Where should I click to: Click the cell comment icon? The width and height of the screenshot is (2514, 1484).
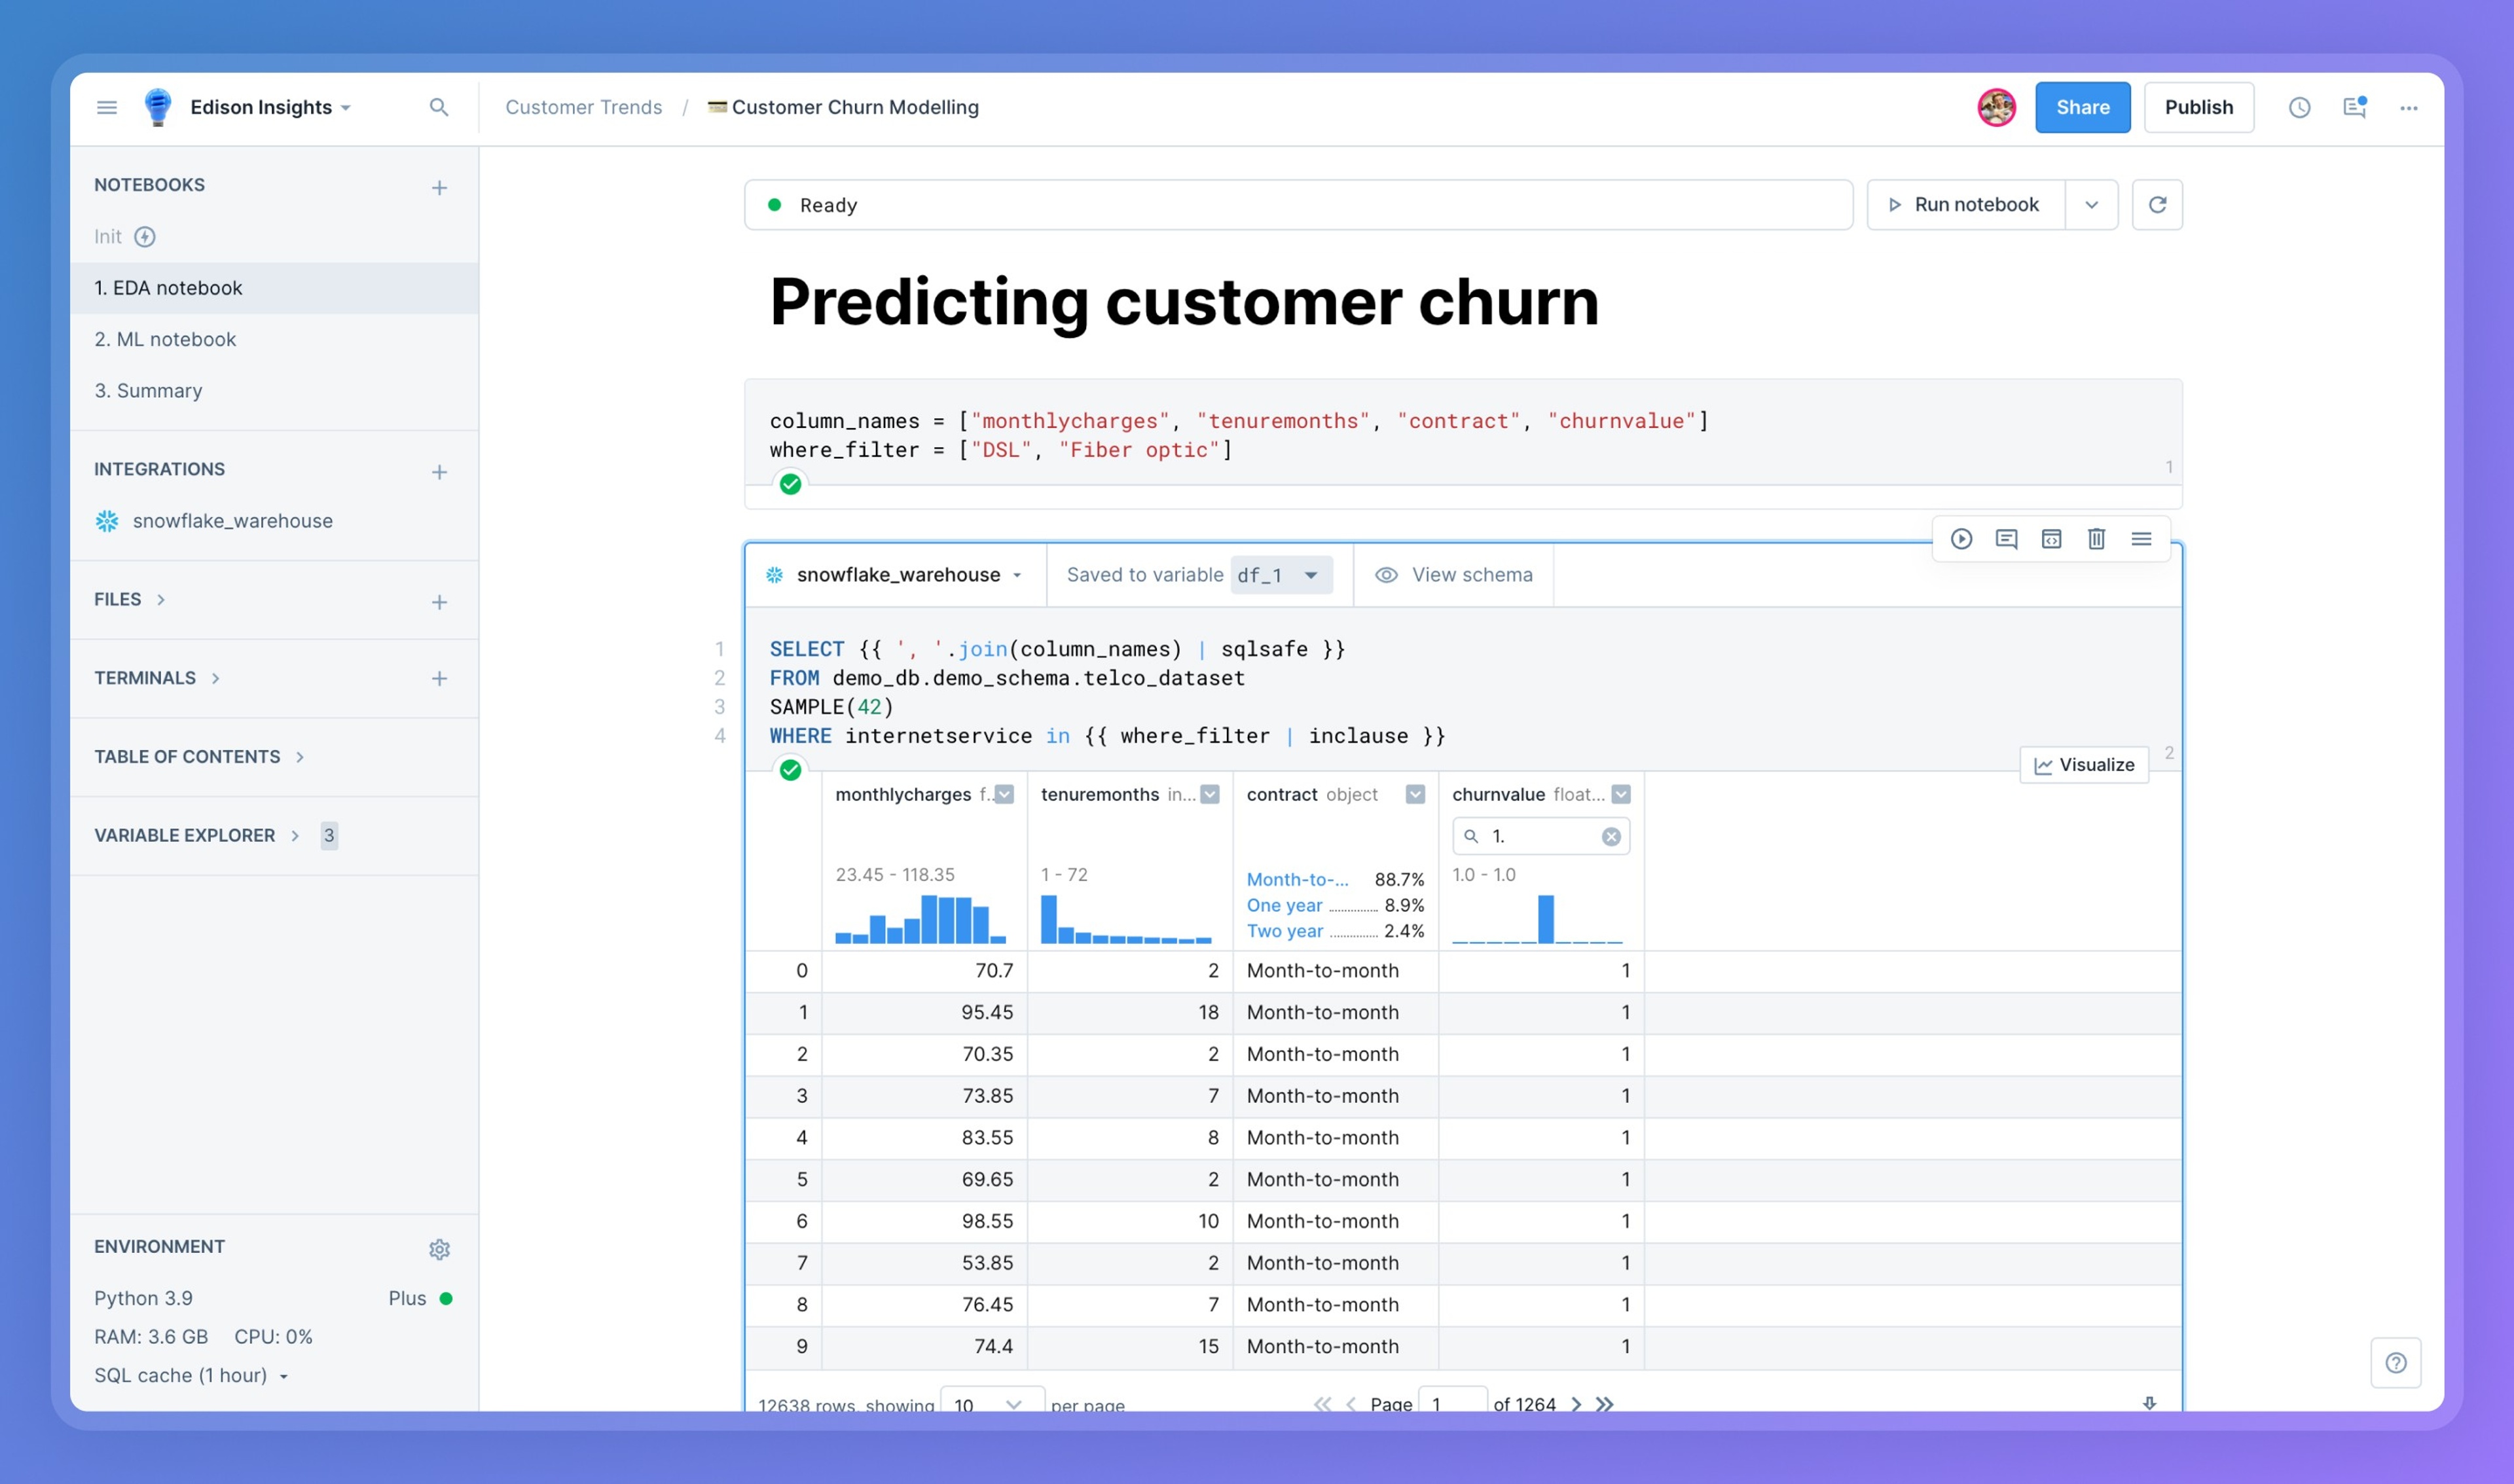click(x=2006, y=539)
